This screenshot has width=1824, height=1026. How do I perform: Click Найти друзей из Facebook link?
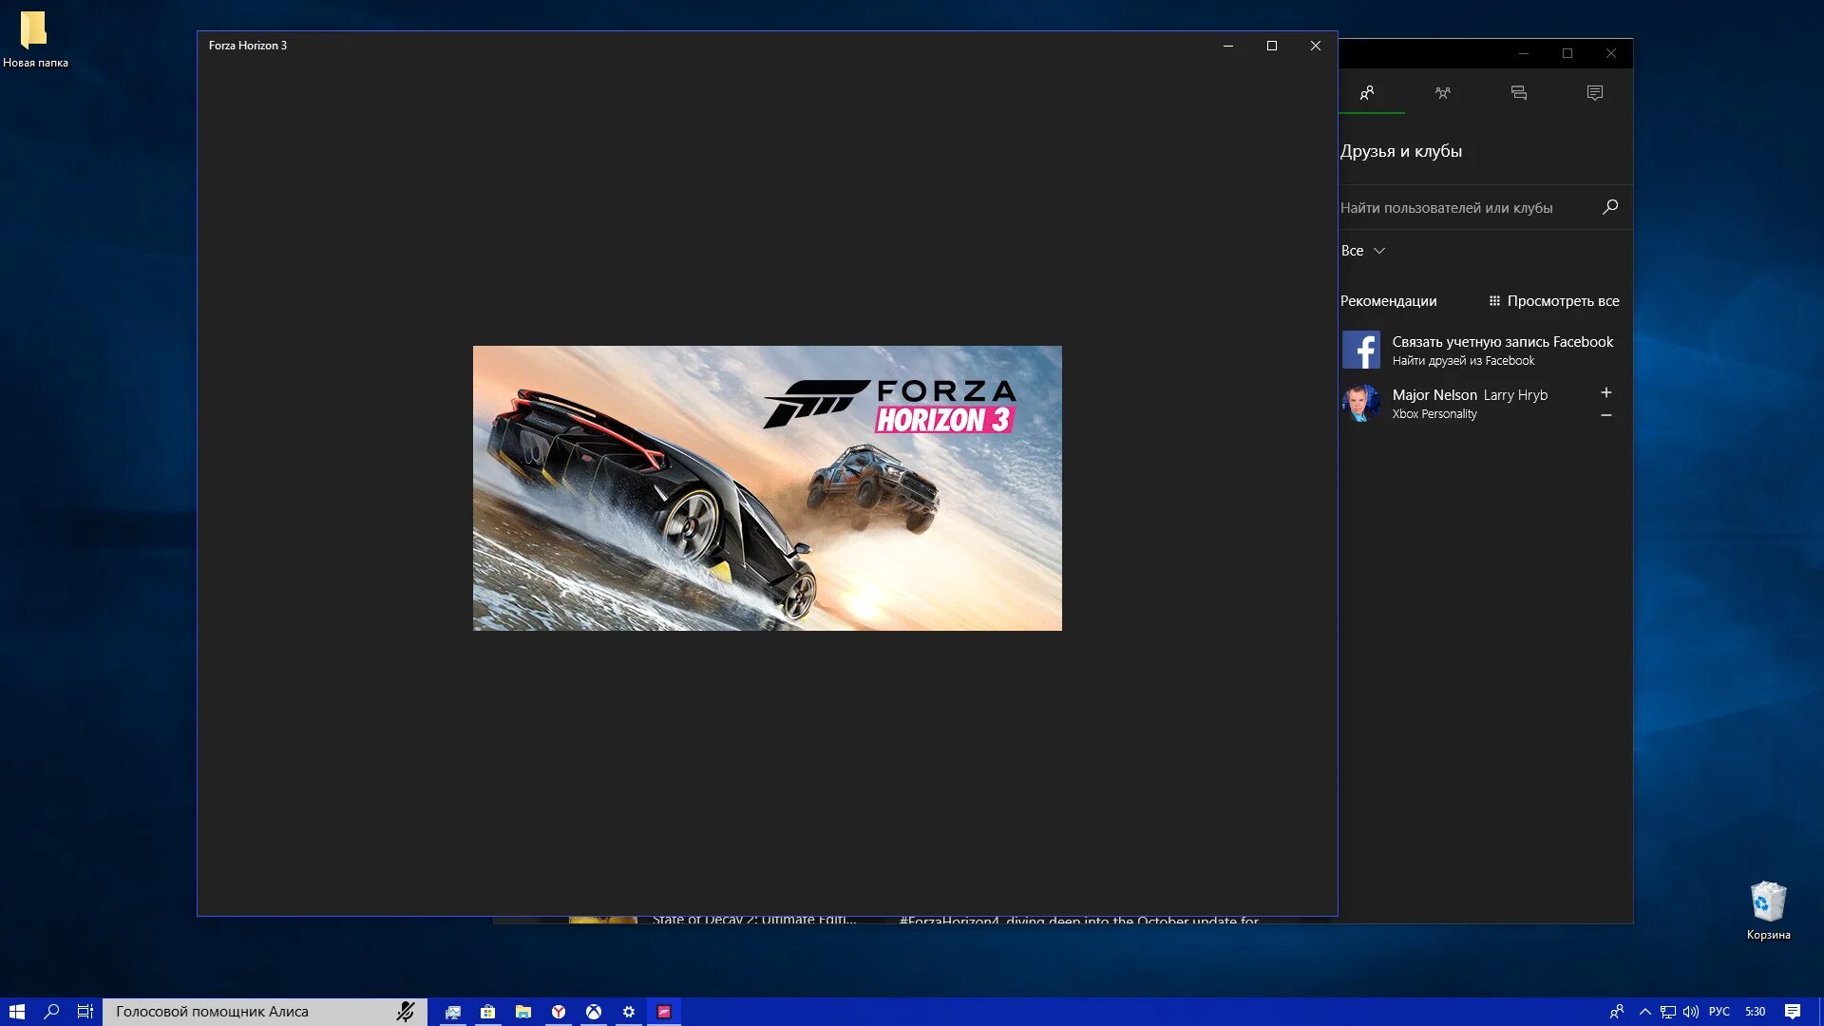pyautogui.click(x=1463, y=361)
